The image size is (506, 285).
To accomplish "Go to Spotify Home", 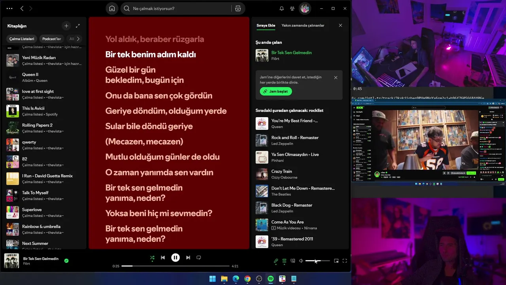I will [x=112, y=8].
